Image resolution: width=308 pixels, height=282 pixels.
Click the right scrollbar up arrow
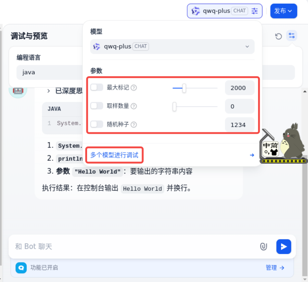pyautogui.click(x=305, y=91)
